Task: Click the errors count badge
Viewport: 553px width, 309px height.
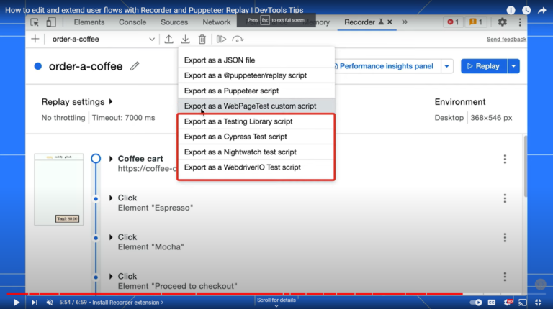Action: click(x=453, y=22)
